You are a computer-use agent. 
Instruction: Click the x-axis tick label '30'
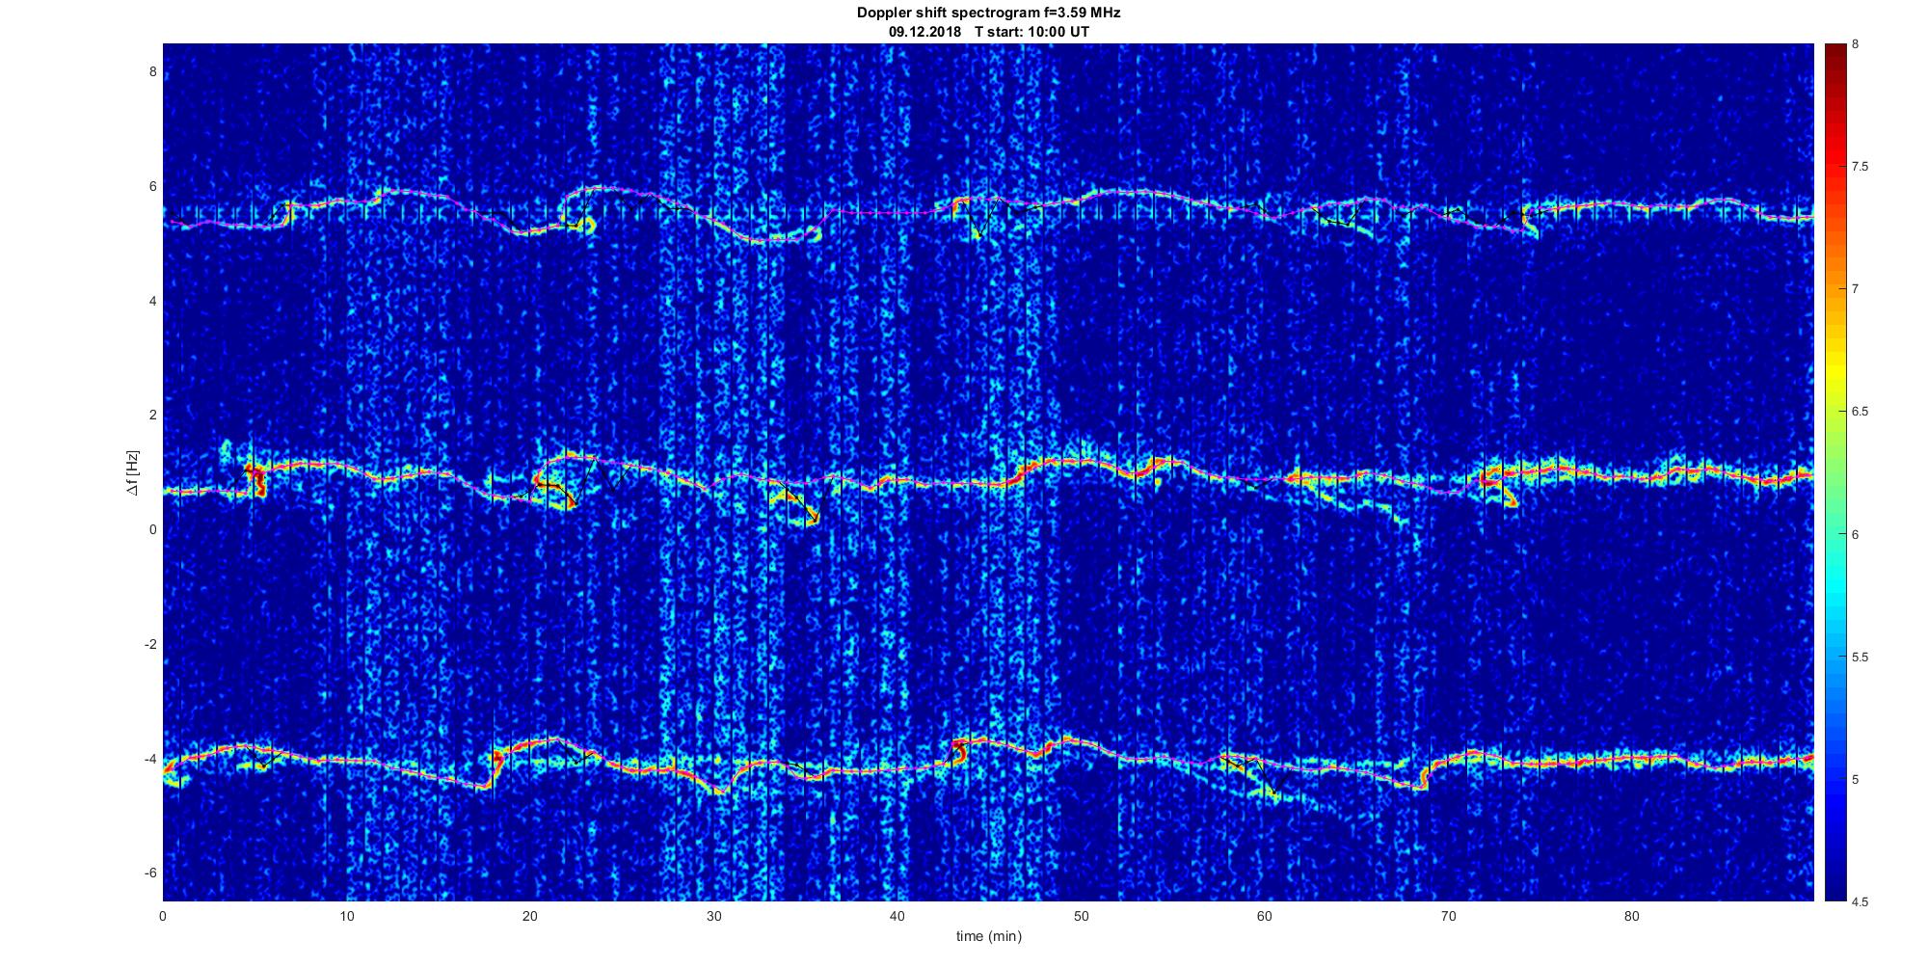tap(713, 916)
